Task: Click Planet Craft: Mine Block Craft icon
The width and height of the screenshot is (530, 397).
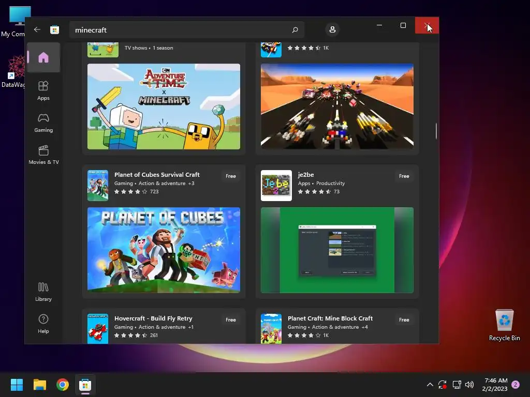Action: [x=271, y=329]
